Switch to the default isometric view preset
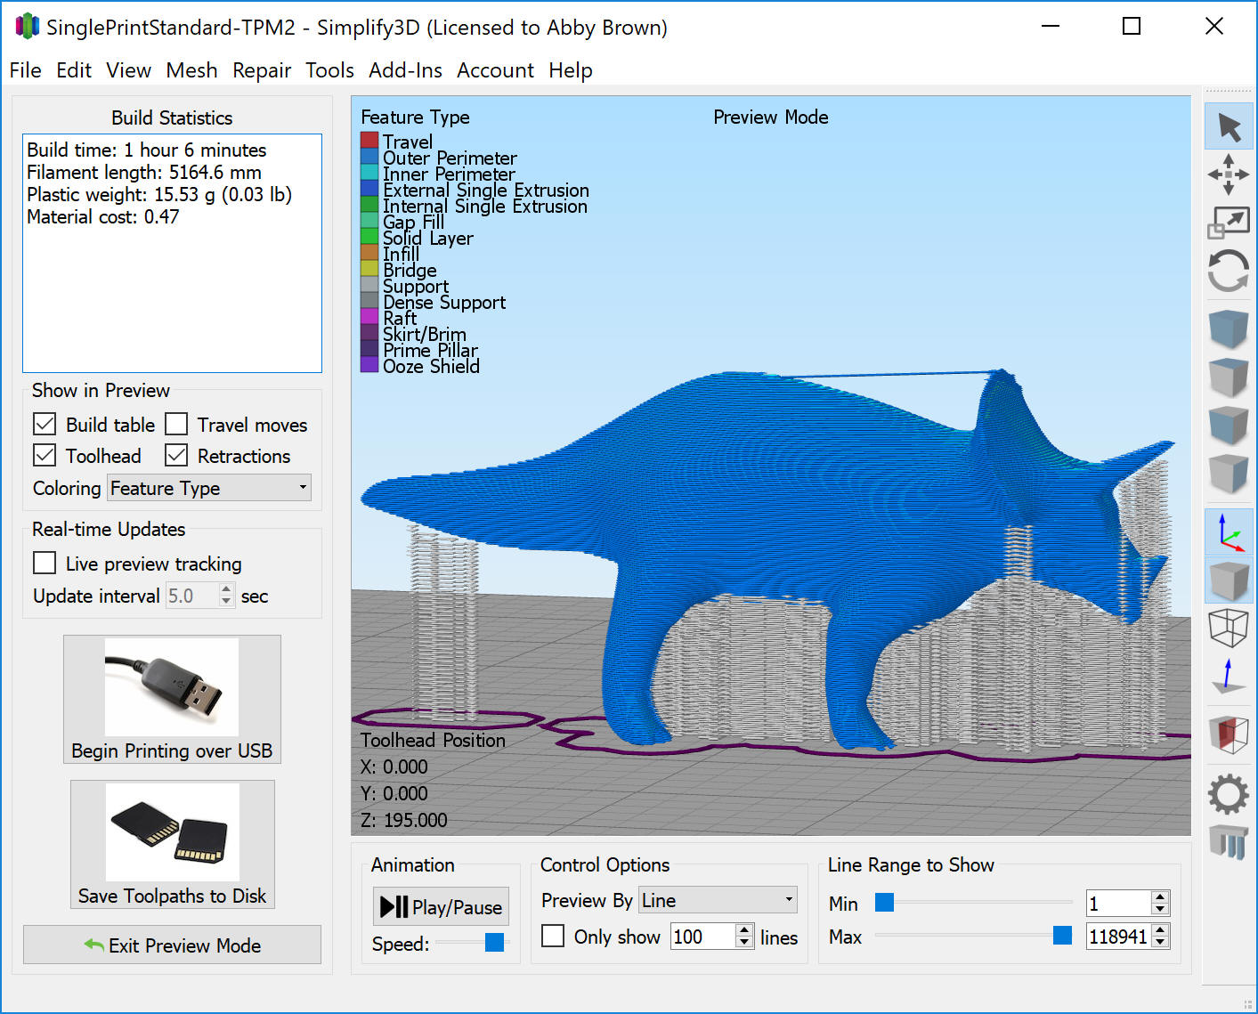The image size is (1258, 1014). coord(1229,532)
